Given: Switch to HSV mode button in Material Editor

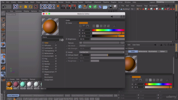Looking at the screenshot, I should (x=97, y=26).
